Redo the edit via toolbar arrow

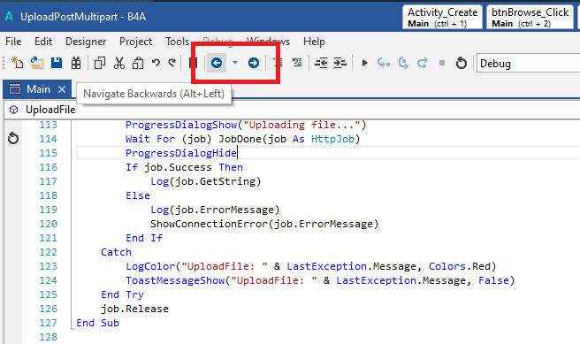click(172, 63)
